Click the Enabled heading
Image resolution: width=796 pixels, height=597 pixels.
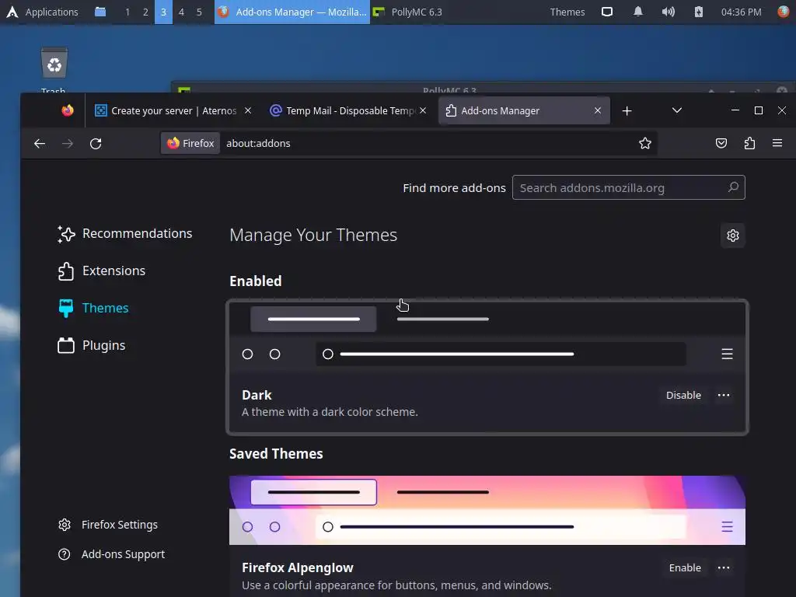pyautogui.click(x=255, y=281)
